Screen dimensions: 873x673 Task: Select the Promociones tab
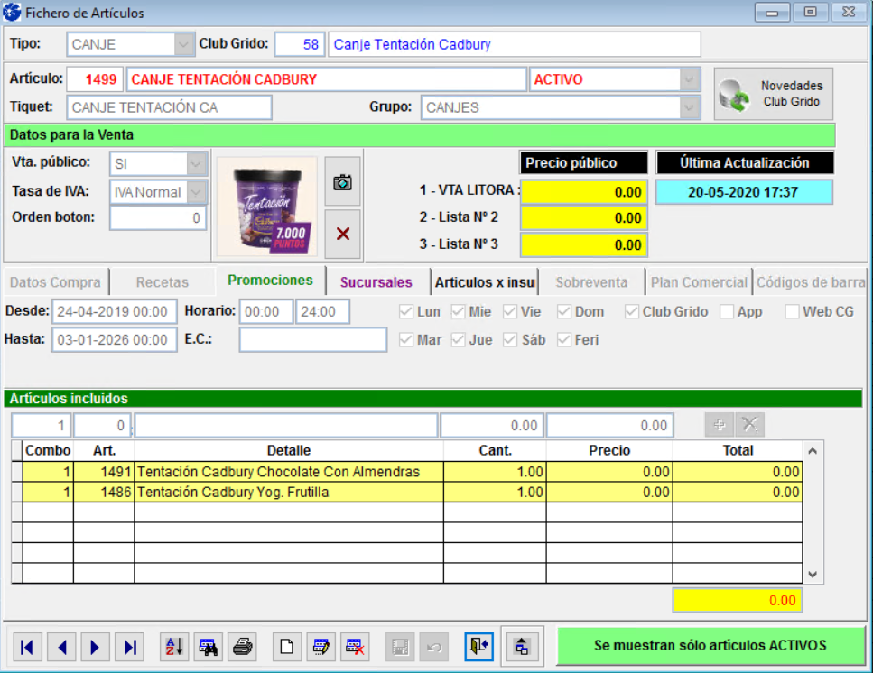[x=270, y=281]
